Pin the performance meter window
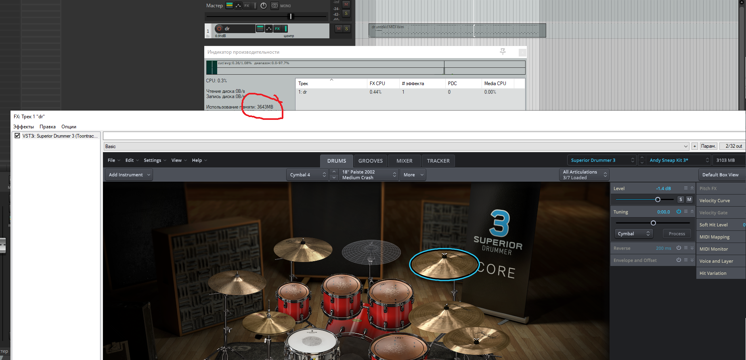Viewport: 746px width, 360px height. click(x=503, y=52)
